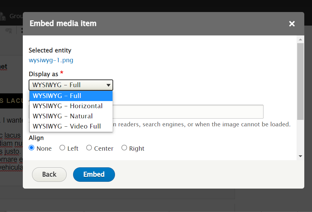Set alignment to Left
This screenshot has height=212, width=312.
point(62,148)
